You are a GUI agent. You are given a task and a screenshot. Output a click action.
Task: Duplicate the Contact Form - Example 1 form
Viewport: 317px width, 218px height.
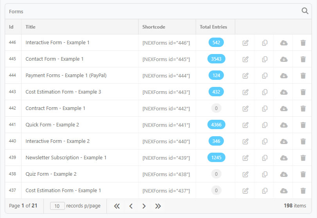click(265, 59)
